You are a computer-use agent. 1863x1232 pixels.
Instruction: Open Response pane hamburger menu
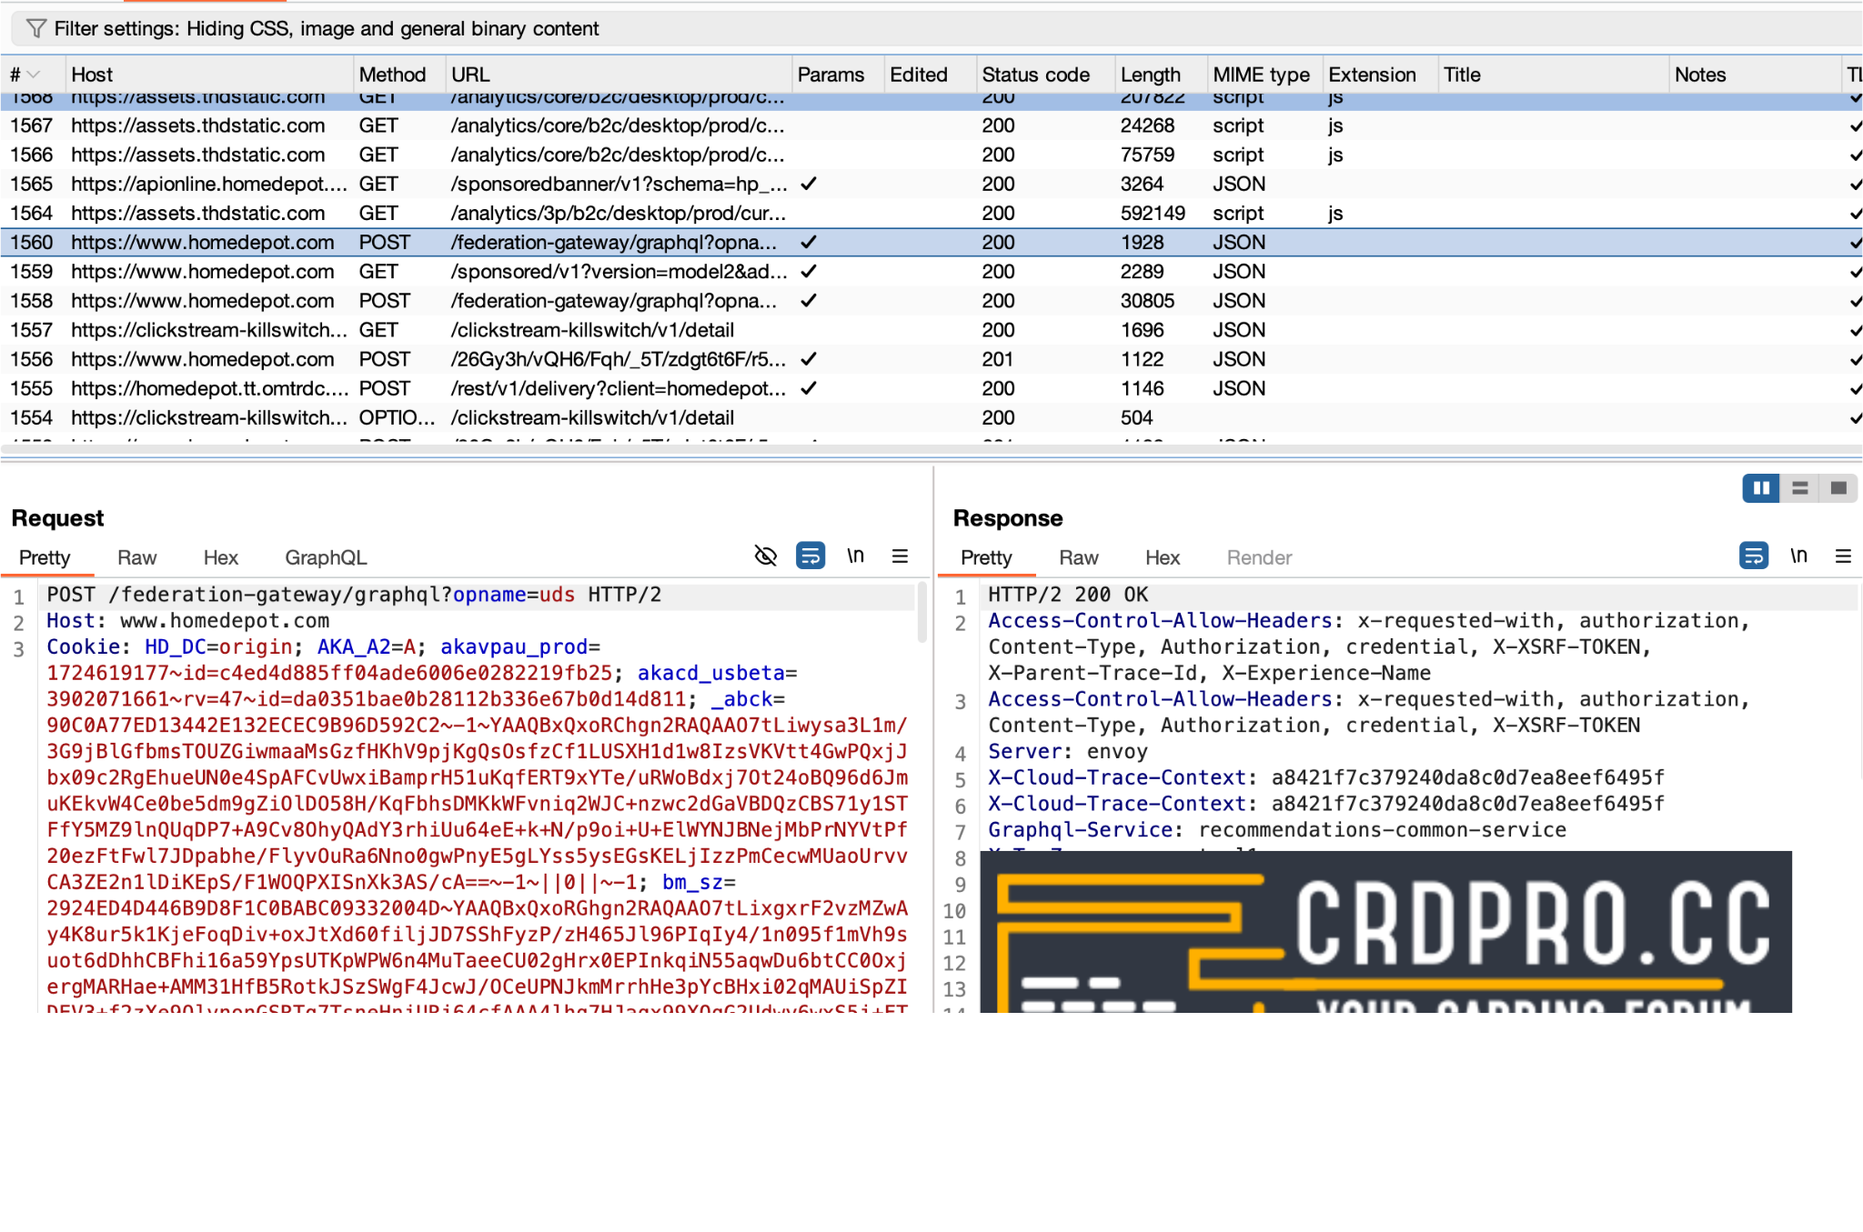(x=1843, y=556)
